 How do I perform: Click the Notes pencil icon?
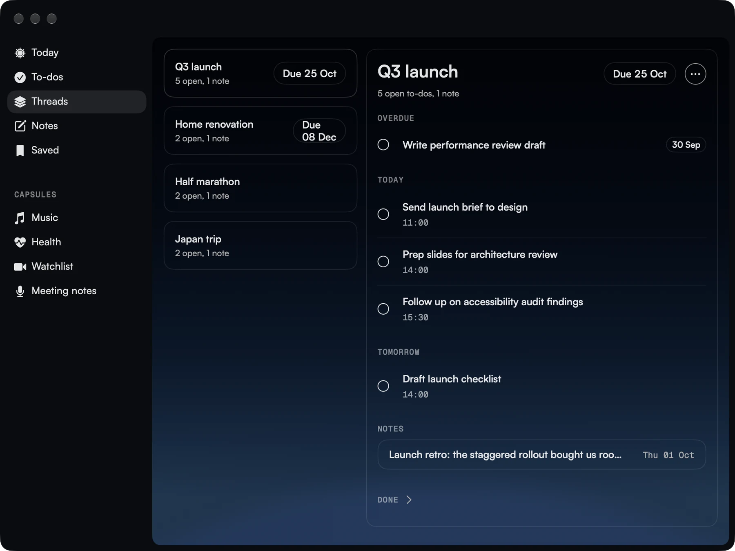point(20,126)
